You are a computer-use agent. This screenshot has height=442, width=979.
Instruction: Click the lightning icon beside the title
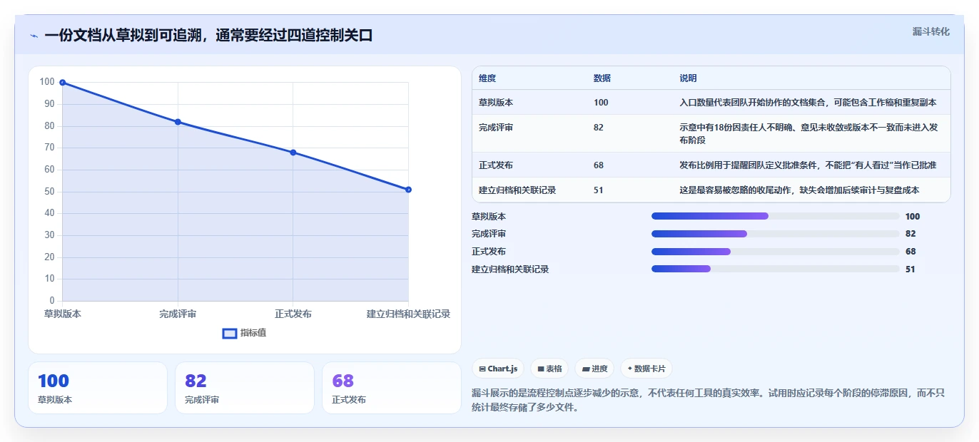point(34,36)
